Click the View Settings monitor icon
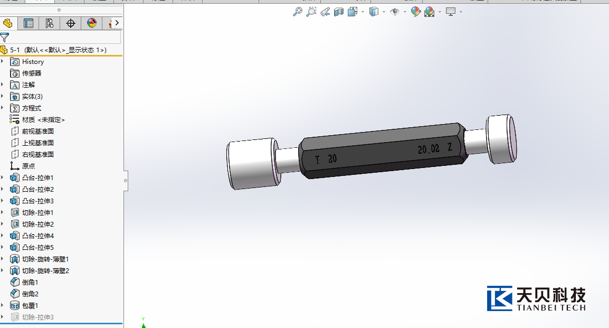The image size is (609, 328). (x=451, y=12)
